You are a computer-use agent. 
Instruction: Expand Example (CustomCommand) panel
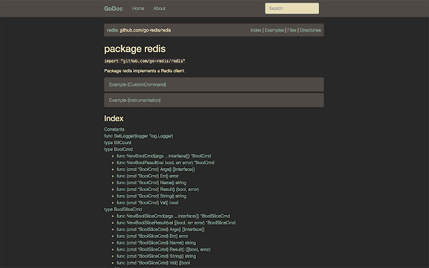click(214, 84)
